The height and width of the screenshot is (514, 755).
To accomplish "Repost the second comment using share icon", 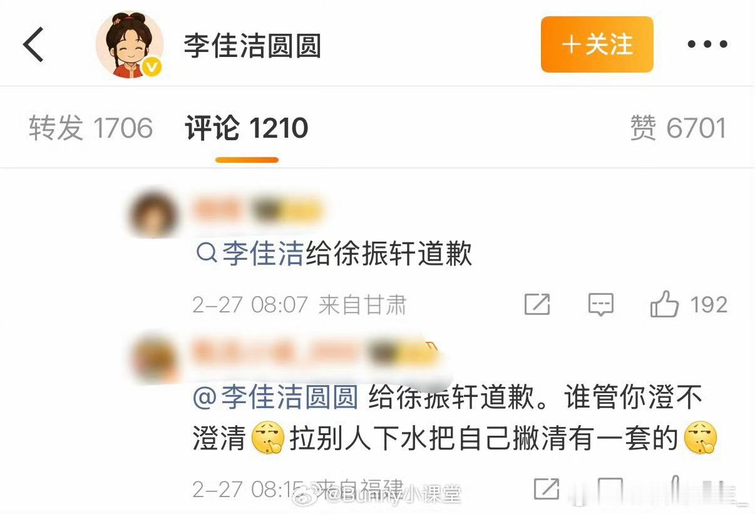I will click(x=547, y=489).
